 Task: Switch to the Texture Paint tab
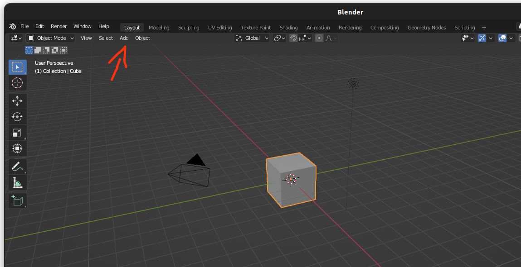pos(256,28)
